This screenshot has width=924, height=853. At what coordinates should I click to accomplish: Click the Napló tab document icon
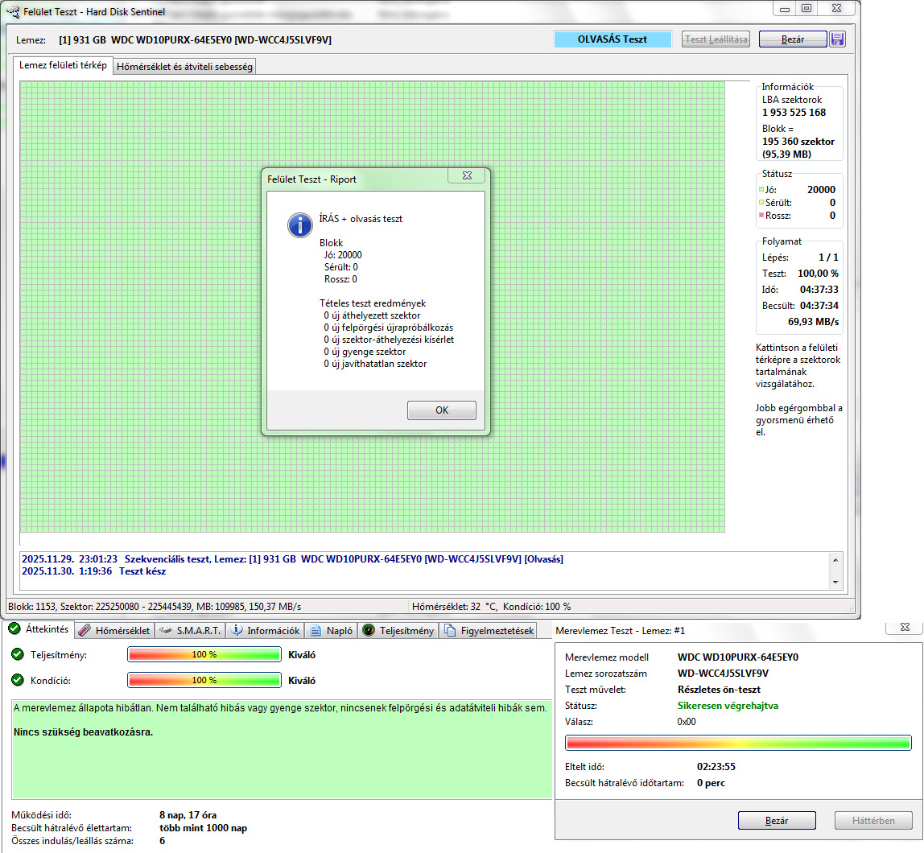(316, 630)
